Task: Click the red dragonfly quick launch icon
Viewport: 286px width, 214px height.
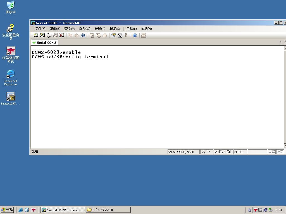Action: [34, 210]
